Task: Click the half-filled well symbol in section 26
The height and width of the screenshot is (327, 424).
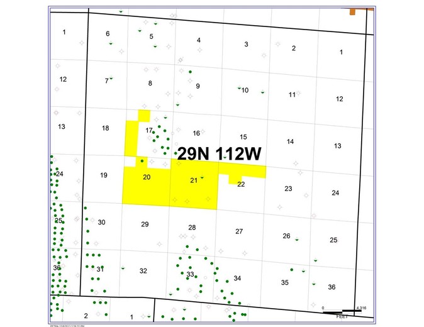Action: (x=297, y=239)
